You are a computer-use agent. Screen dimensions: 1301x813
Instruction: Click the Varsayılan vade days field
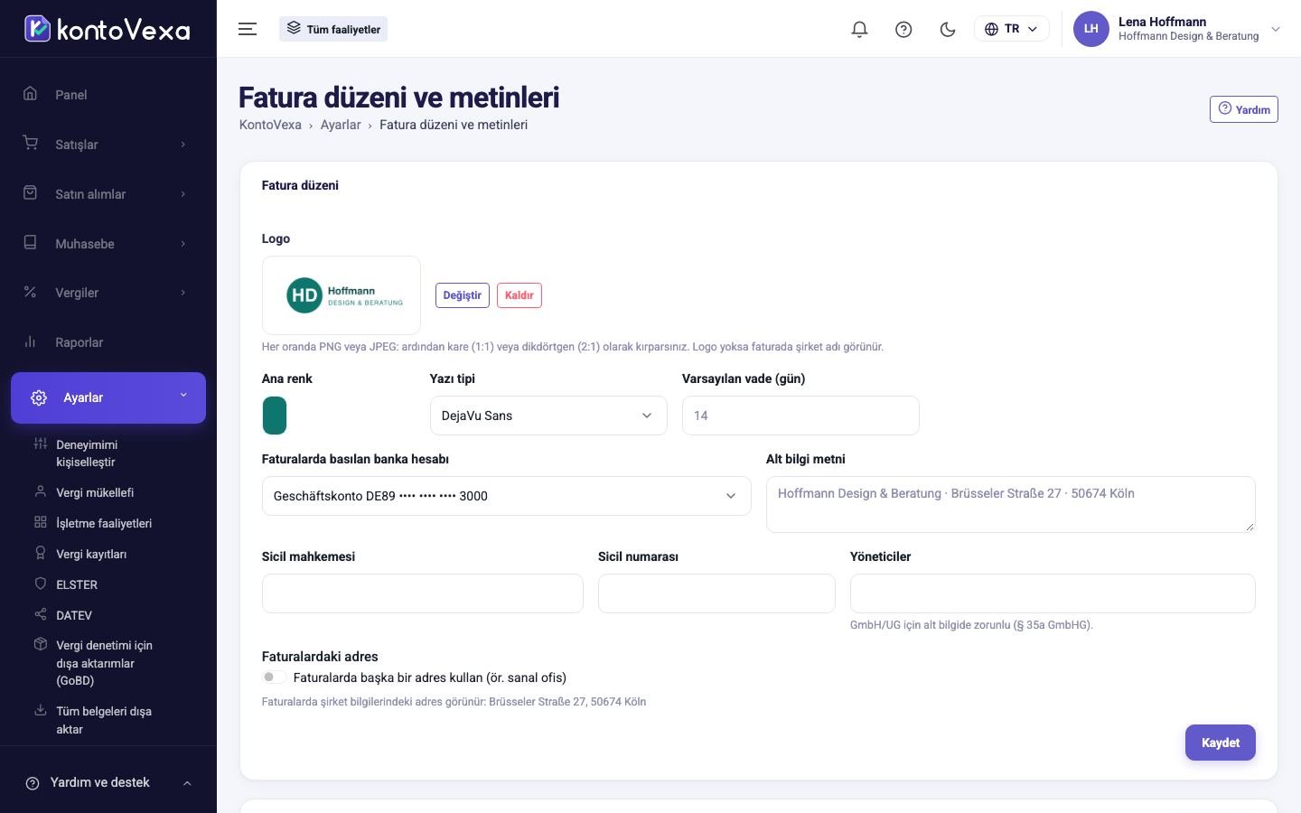point(800,416)
